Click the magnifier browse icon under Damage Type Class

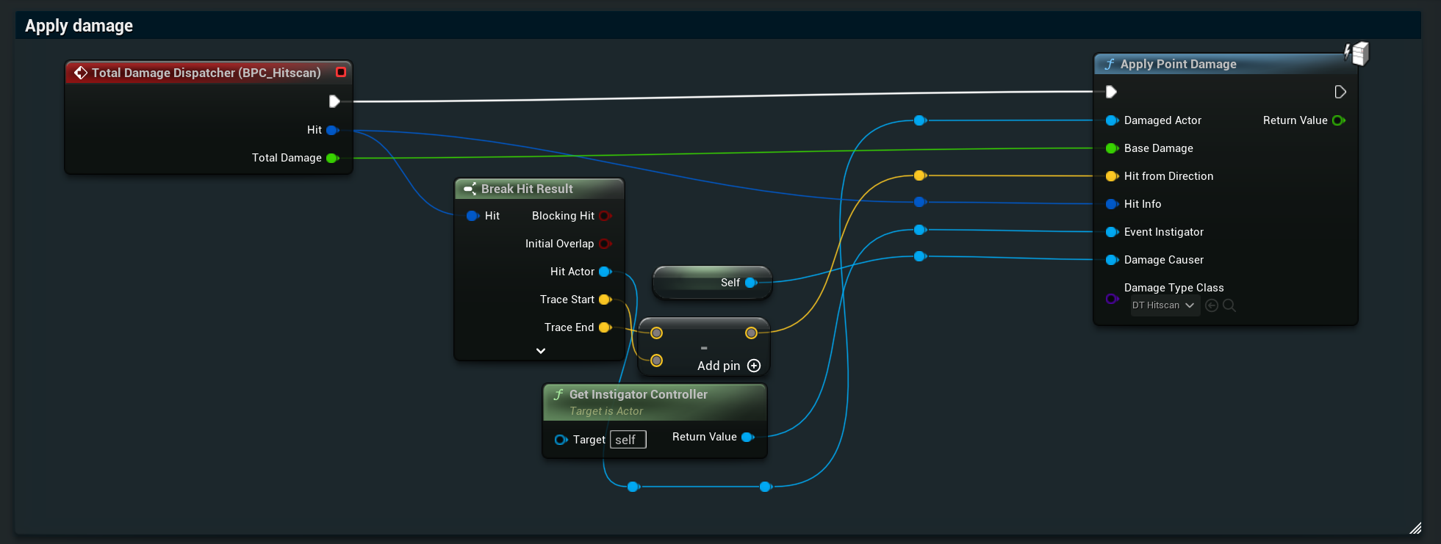pyautogui.click(x=1229, y=305)
